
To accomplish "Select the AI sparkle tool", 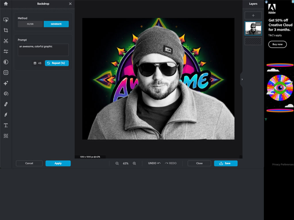I will (6, 83).
